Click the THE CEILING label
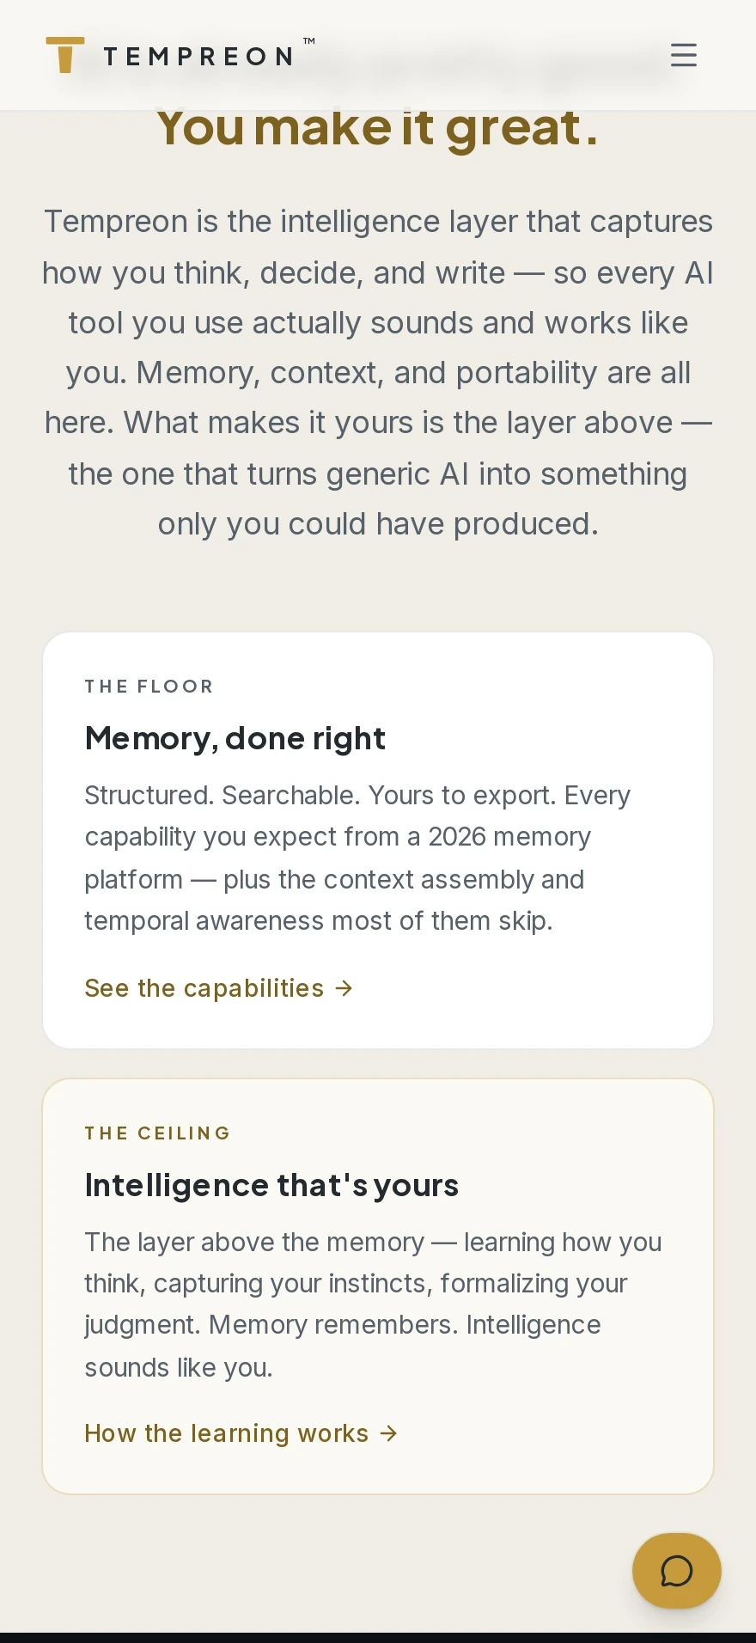This screenshot has width=756, height=1643. [157, 1133]
